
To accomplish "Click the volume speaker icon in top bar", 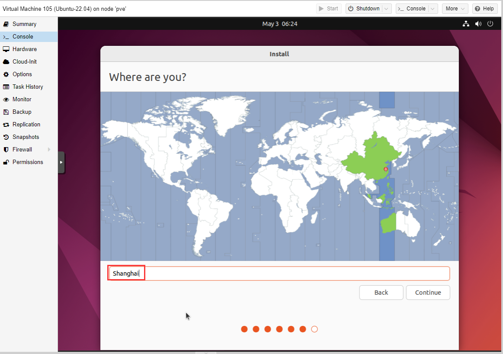I will tap(478, 24).
